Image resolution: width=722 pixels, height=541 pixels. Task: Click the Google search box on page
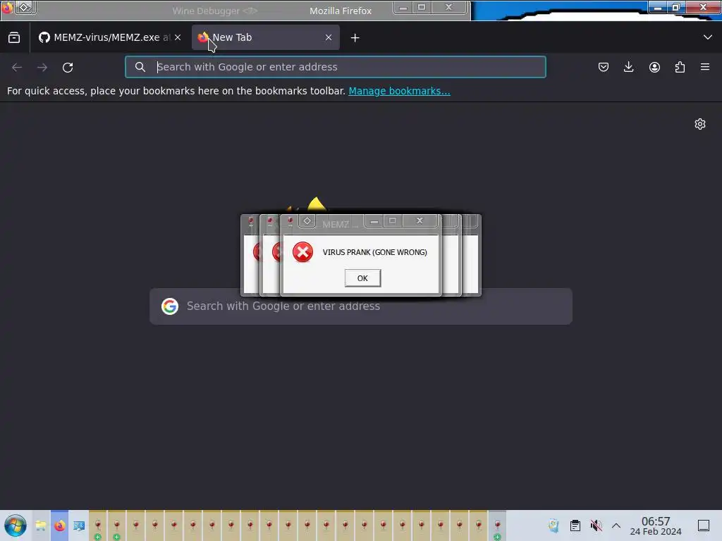click(361, 306)
